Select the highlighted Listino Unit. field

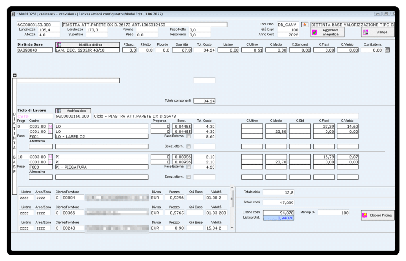coord(278,218)
